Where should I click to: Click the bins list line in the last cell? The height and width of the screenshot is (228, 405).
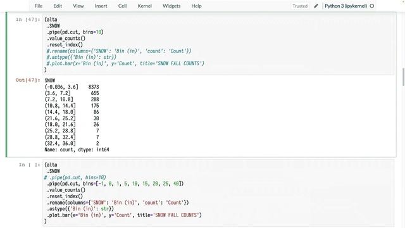pos(115,184)
